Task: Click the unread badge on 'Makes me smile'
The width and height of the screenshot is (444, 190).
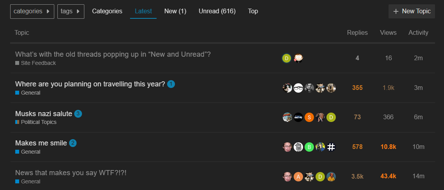Action: 73,143
